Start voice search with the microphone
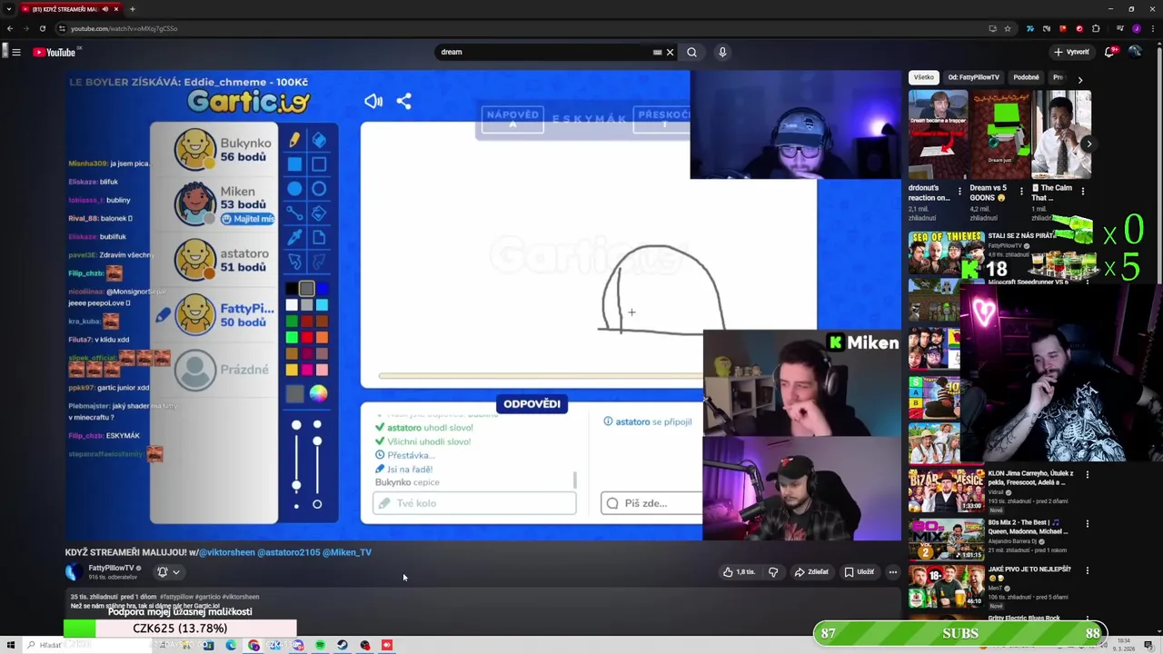The height and width of the screenshot is (654, 1163). point(722,52)
